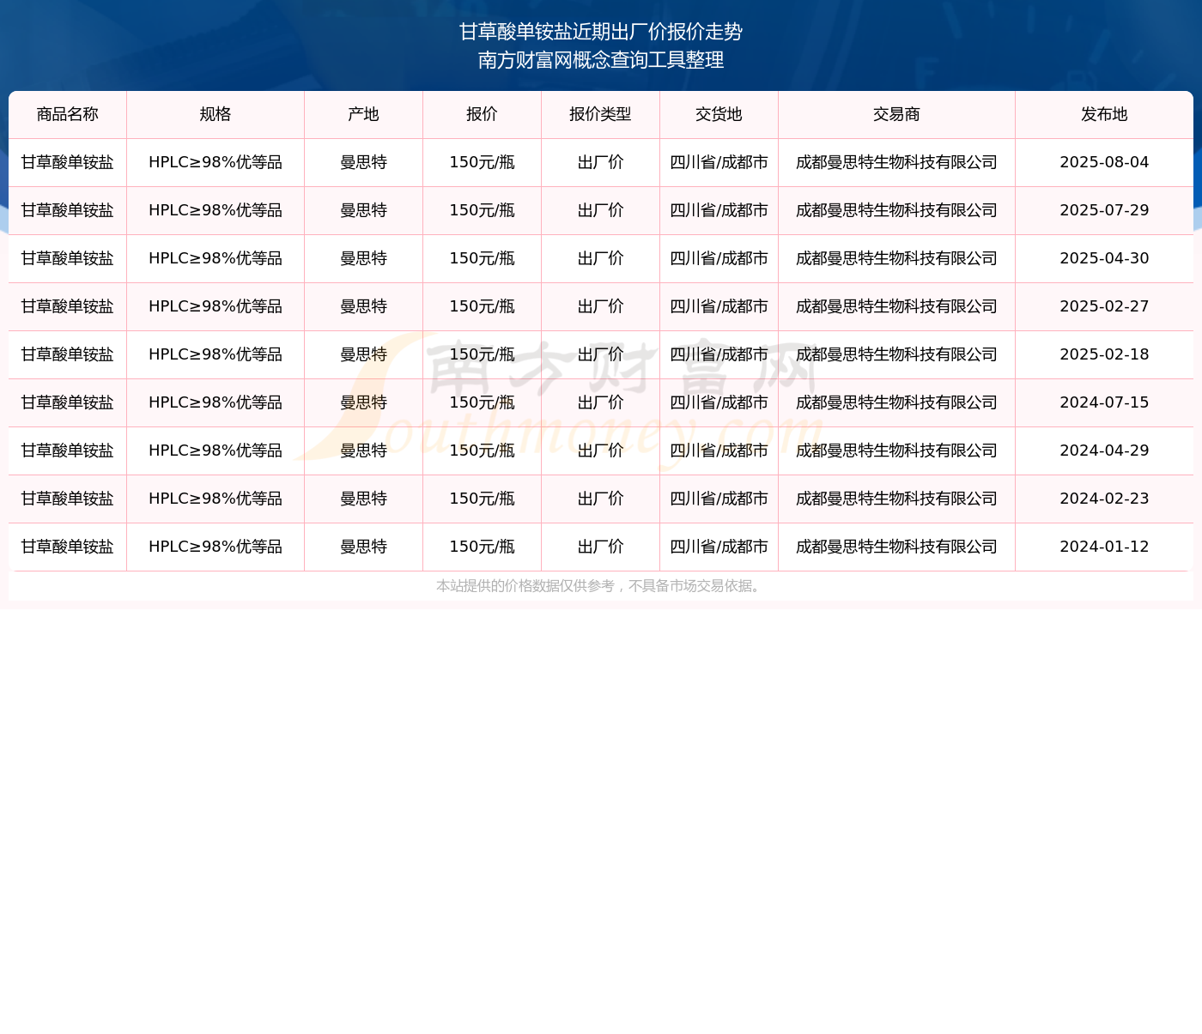Click 150元/瓶 in the 2025-08-04 row
The image size is (1202, 1034).
coord(482,162)
